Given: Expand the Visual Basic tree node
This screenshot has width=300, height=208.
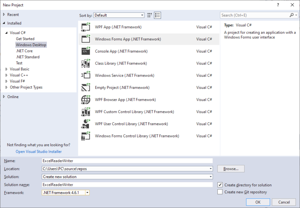Looking at the screenshot, I should point(6,69).
